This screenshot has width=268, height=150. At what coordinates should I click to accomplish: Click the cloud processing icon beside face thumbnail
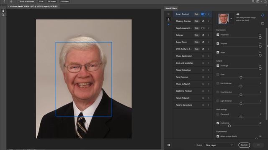point(238,14)
